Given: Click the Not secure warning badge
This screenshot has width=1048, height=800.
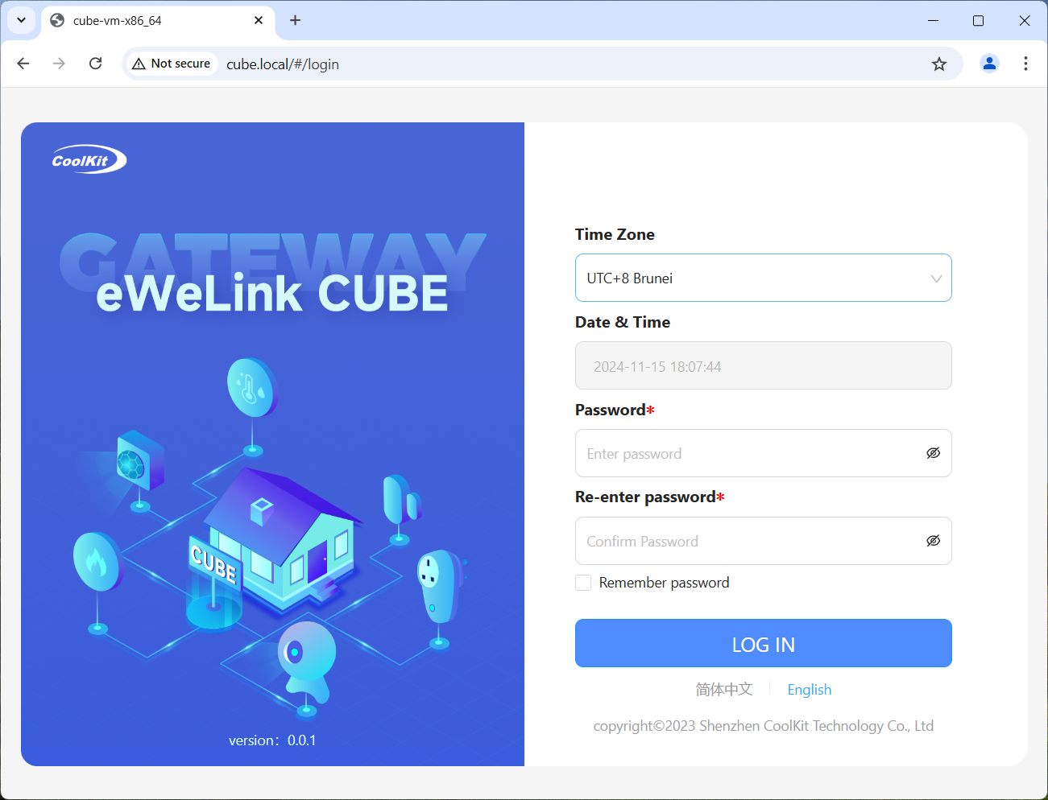Looking at the screenshot, I should coord(172,64).
